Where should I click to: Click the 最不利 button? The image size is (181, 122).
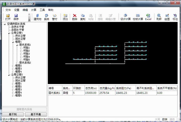pos(13,114)
